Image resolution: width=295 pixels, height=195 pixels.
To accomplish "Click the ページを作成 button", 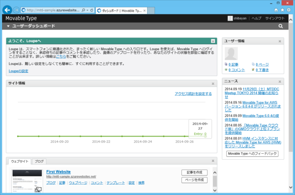I will (x=194, y=180).
